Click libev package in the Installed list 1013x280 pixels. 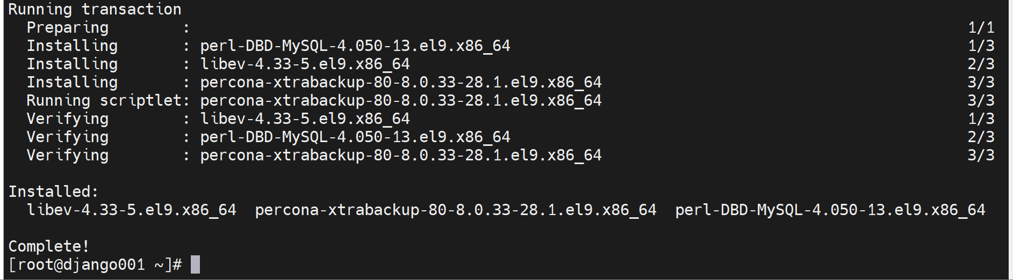click(132, 210)
